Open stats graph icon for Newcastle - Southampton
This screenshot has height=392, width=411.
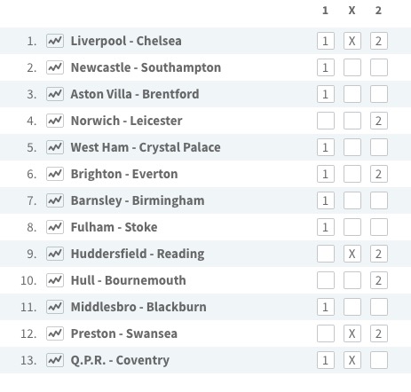pos(55,67)
